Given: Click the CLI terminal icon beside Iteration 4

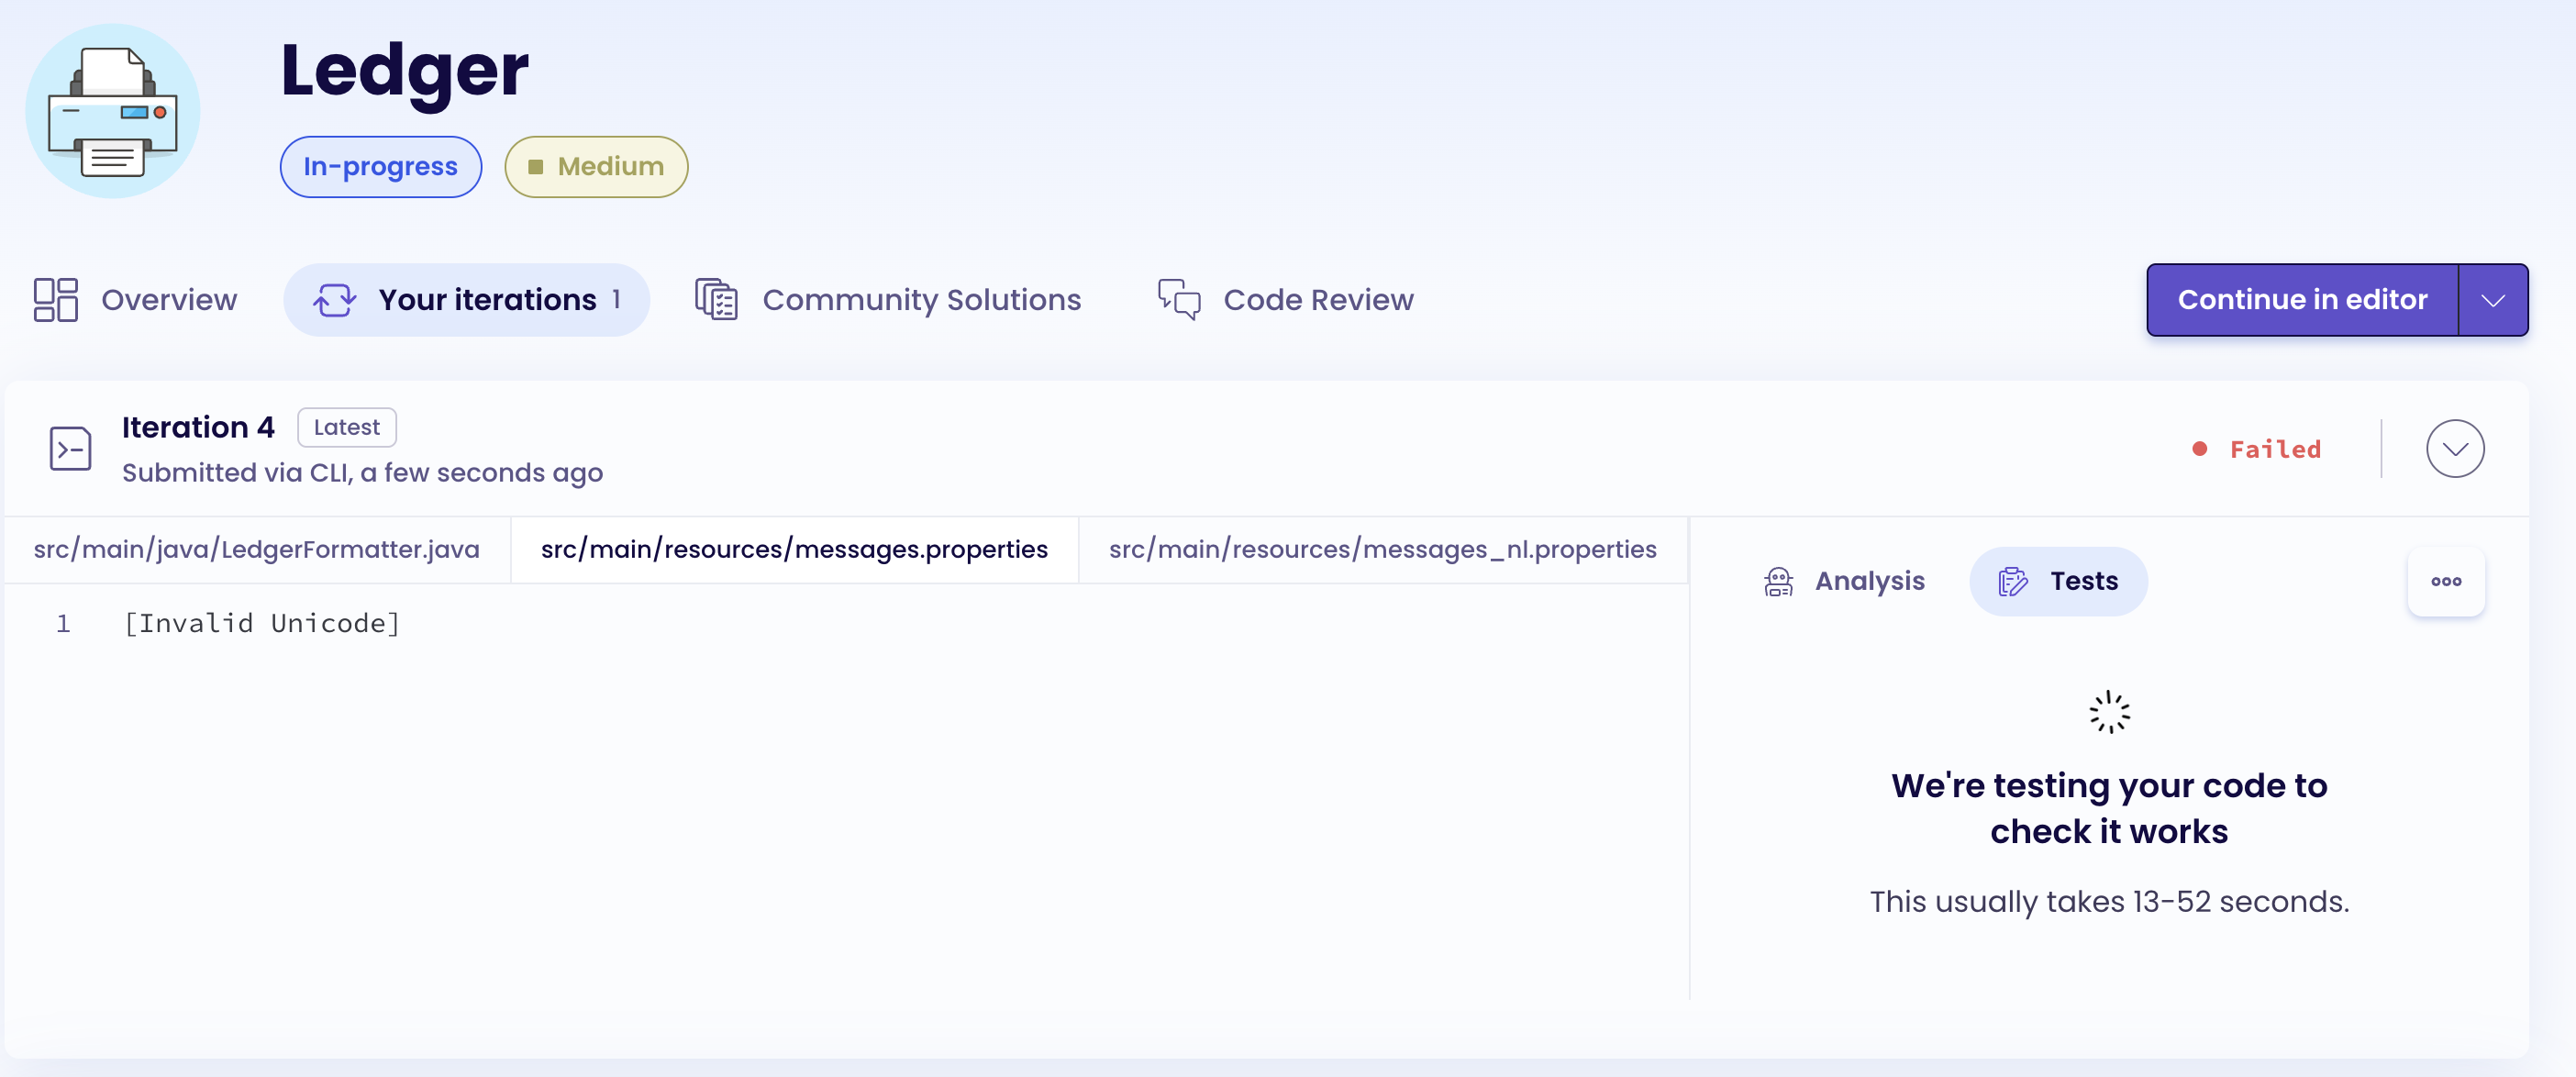Looking at the screenshot, I should pyautogui.click(x=71, y=449).
